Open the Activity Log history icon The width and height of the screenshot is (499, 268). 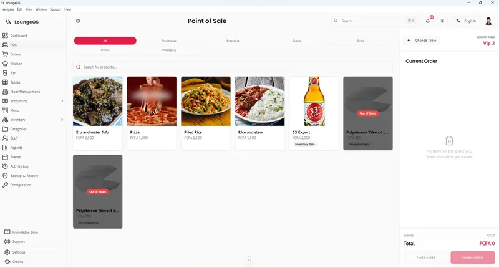pyautogui.click(x=5, y=166)
